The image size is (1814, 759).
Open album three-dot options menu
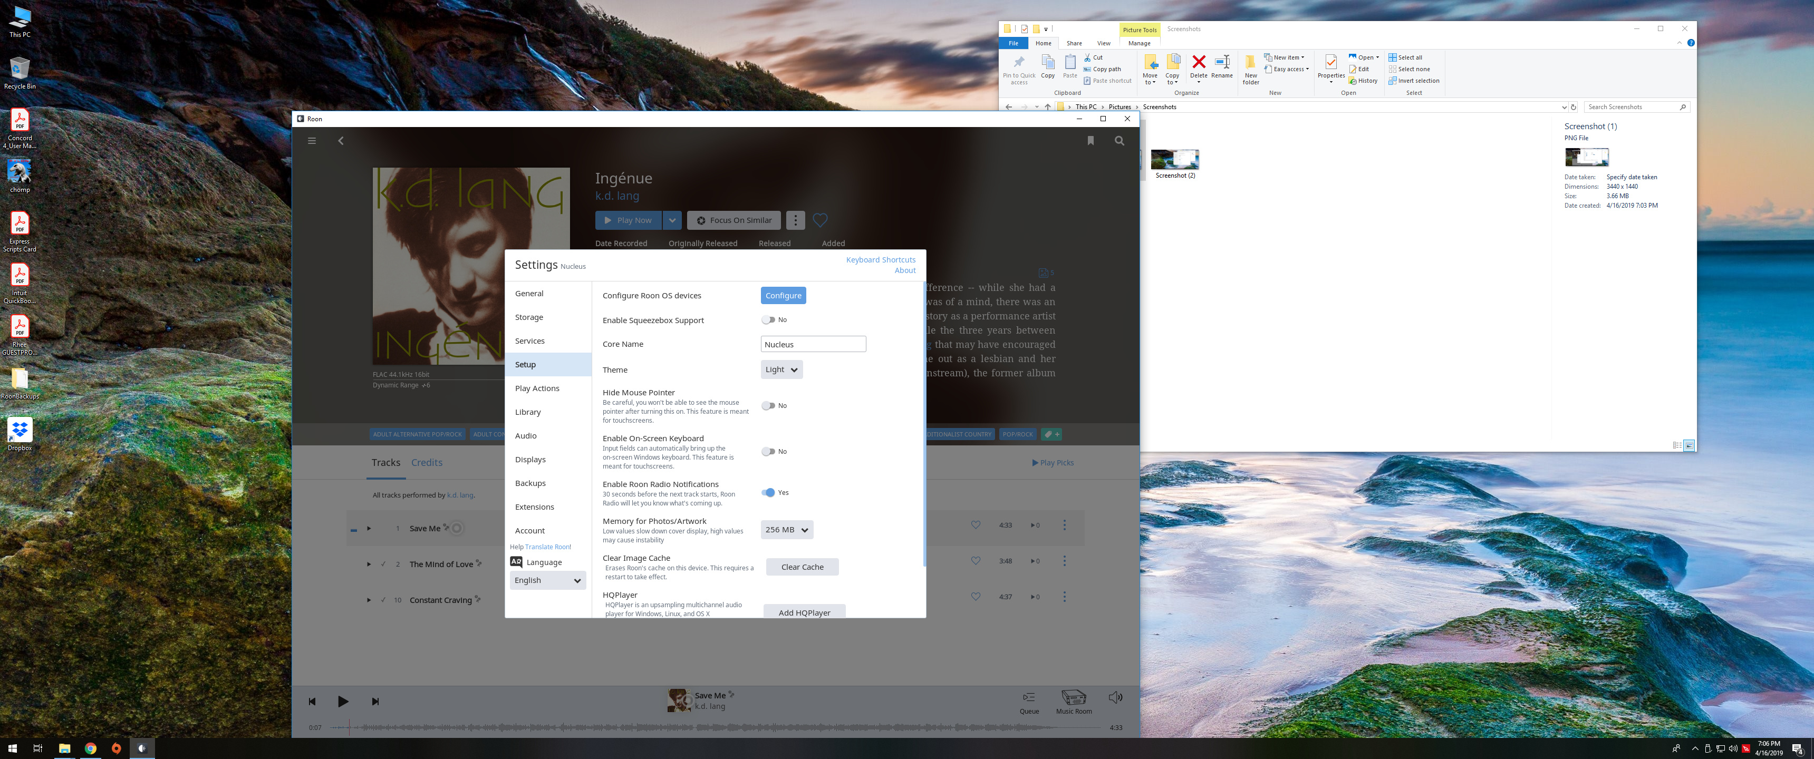(795, 220)
